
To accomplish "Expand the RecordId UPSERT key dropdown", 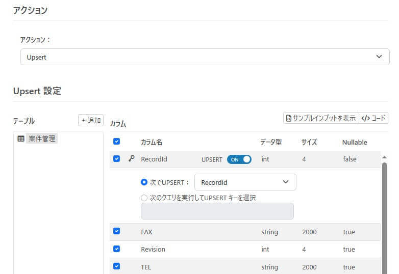I will tap(245, 182).
